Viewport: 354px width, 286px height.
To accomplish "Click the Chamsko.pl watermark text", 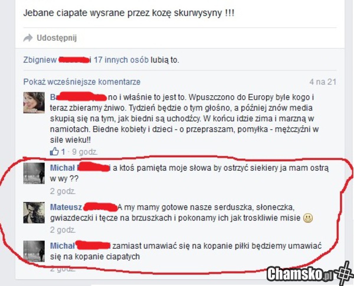I will pyautogui.click(x=300, y=274).
